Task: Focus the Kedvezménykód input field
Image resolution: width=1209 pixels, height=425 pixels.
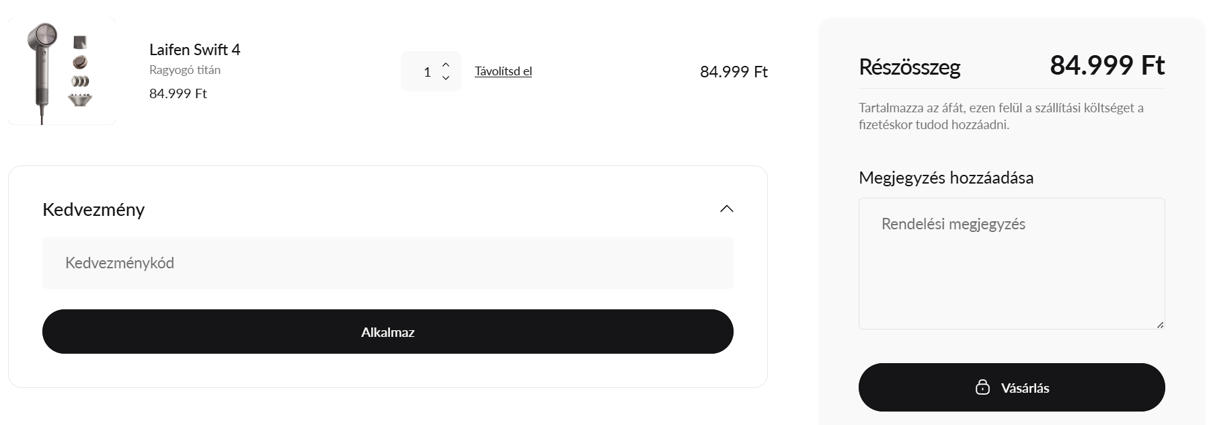Action: [387, 263]
